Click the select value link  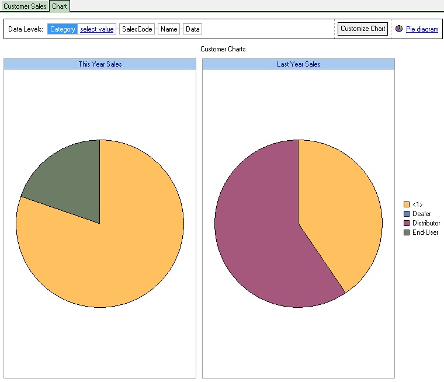[97, 29]
